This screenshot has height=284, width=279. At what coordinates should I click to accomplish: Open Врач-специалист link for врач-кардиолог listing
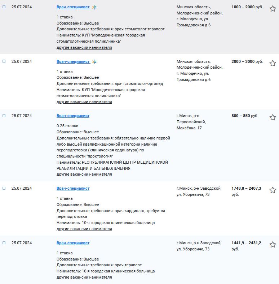[x=73, y=188]
